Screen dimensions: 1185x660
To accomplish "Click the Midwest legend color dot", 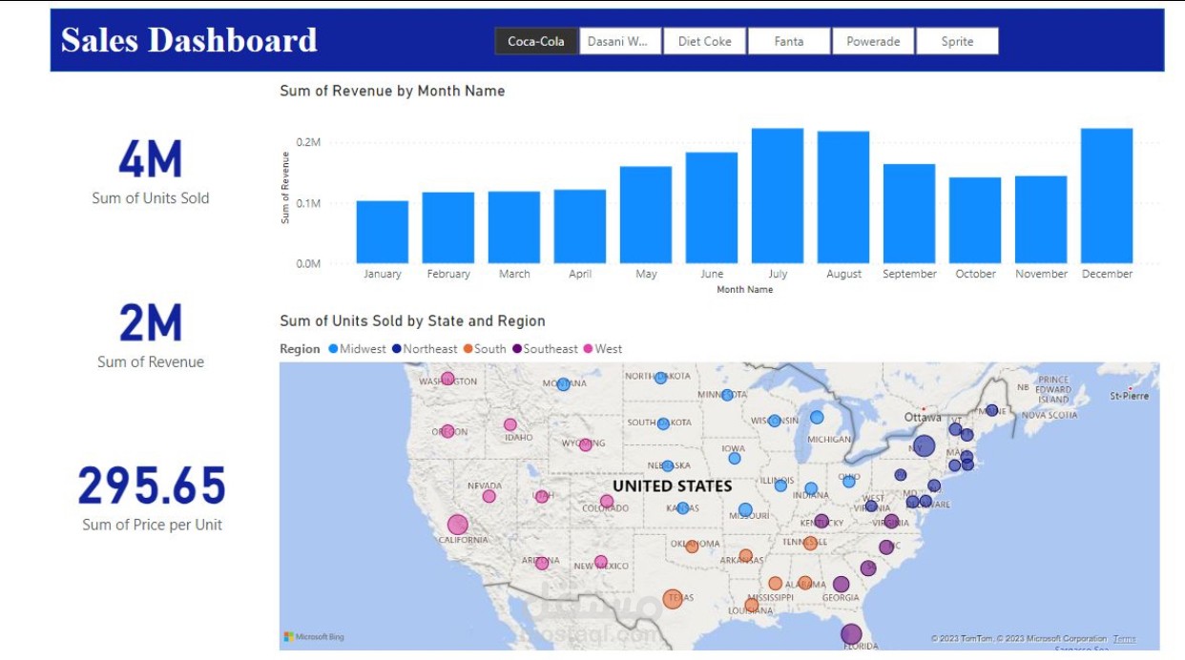I will tap(333, 349).
